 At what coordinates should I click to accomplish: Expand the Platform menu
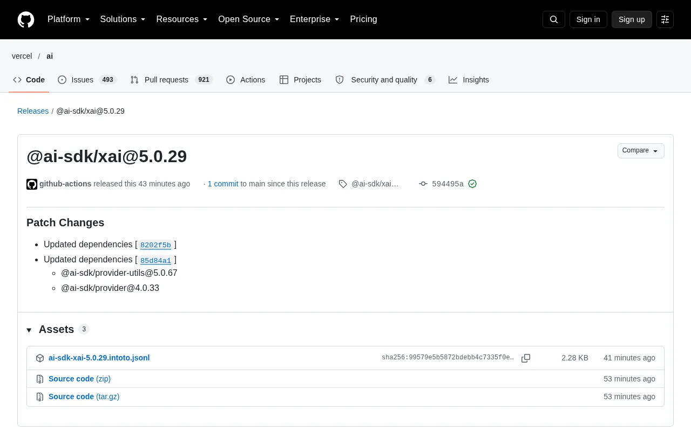click(69, 19)
